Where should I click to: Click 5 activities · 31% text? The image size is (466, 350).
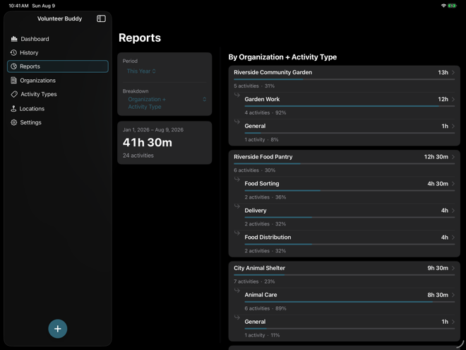click(x=254, y=86)
